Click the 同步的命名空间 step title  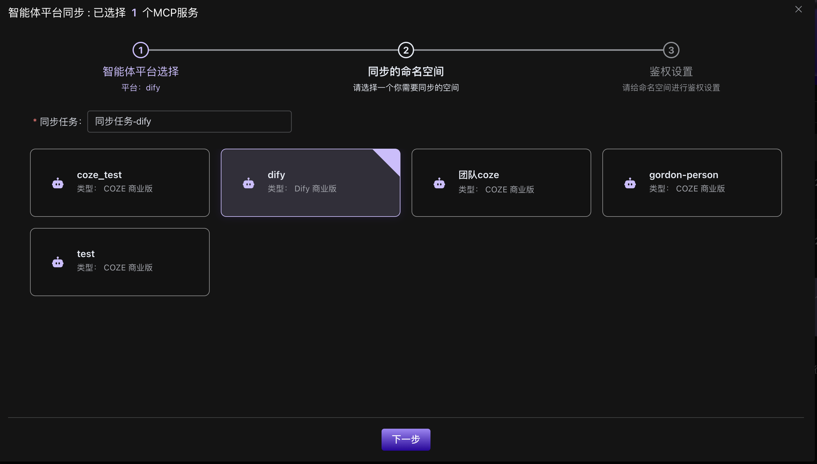click(406, 71)
